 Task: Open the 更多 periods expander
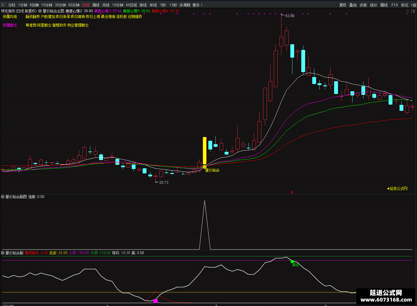pos(197,5)
